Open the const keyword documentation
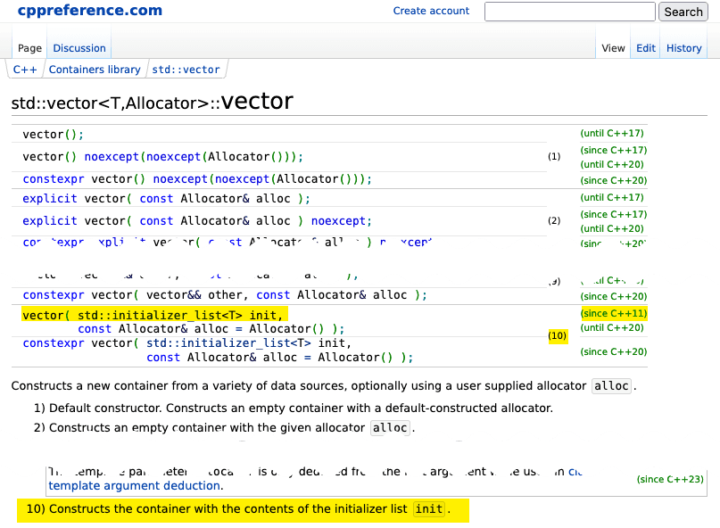Screen dimensions: 720x528 pyautogui.click(x=156, y=197)
